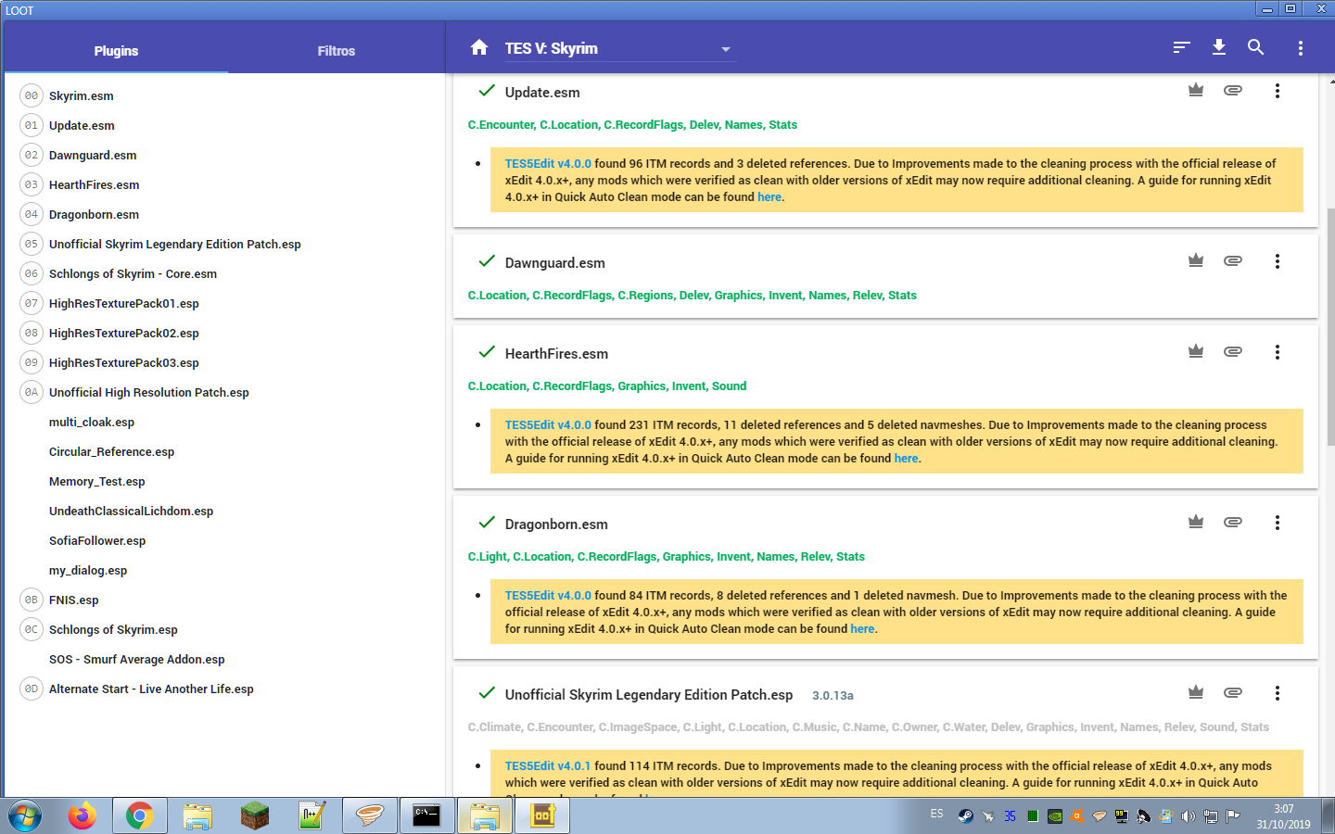The image size is (1335, 834).
Task: Click the update masterlist download icon
Action: coord(1219,47)
